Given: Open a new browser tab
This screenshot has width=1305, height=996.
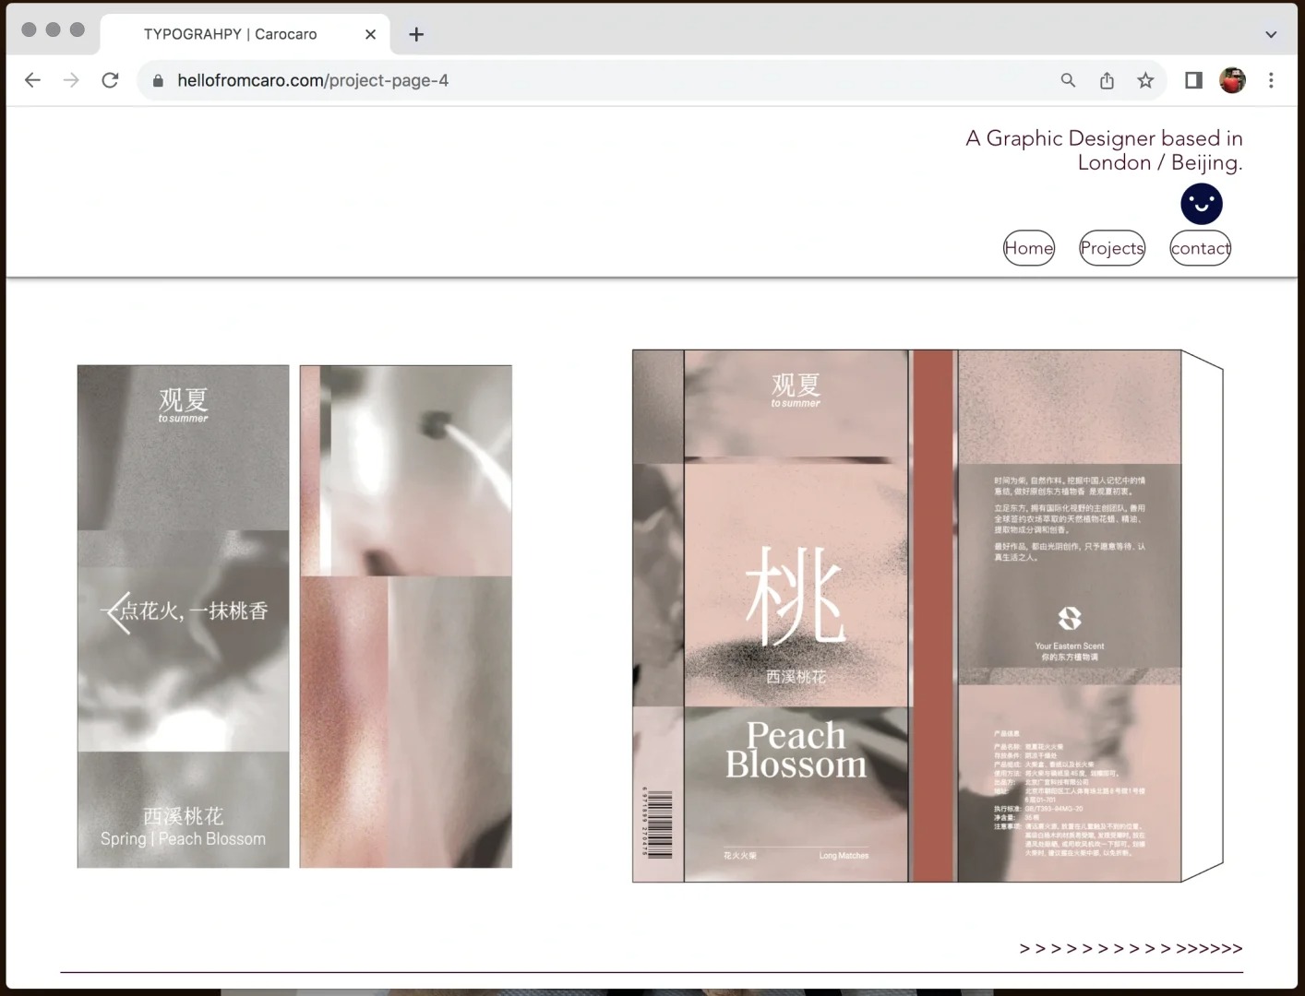Looking at the screenshot, I should click(x=416, y=34).
